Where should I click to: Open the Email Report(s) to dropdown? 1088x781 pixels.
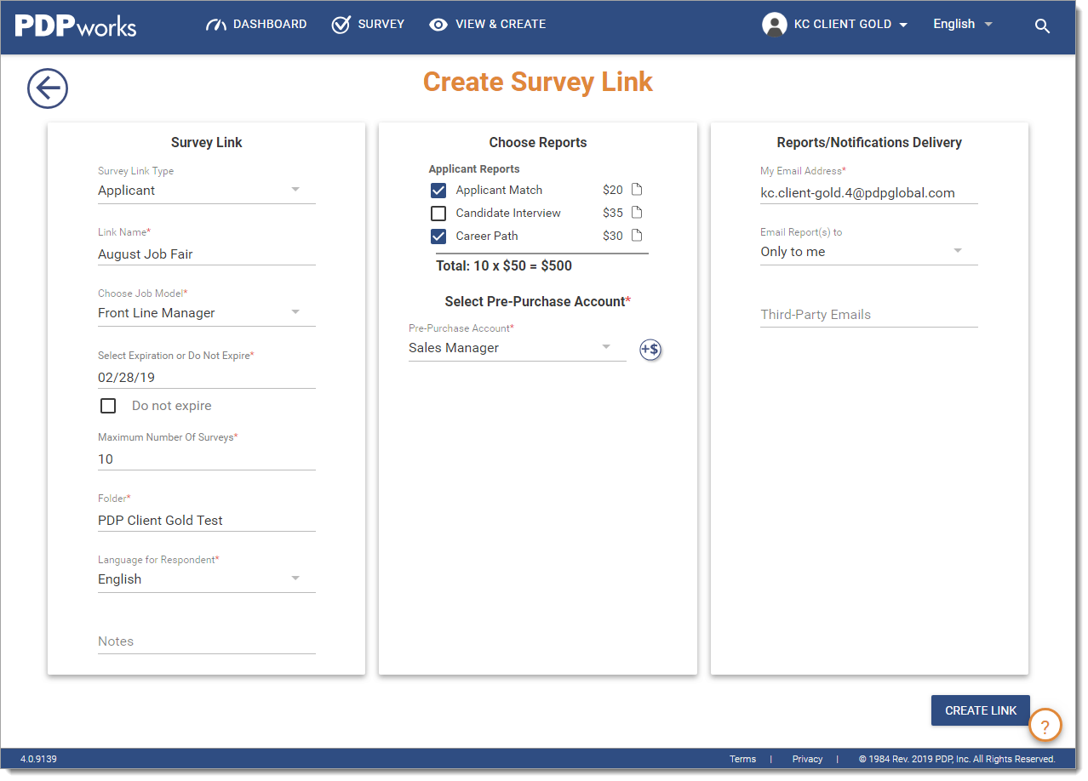[x=958, y=251]
